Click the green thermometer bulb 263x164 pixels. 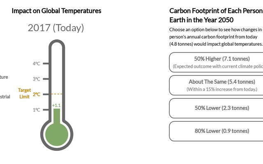(x=56, y=134)
